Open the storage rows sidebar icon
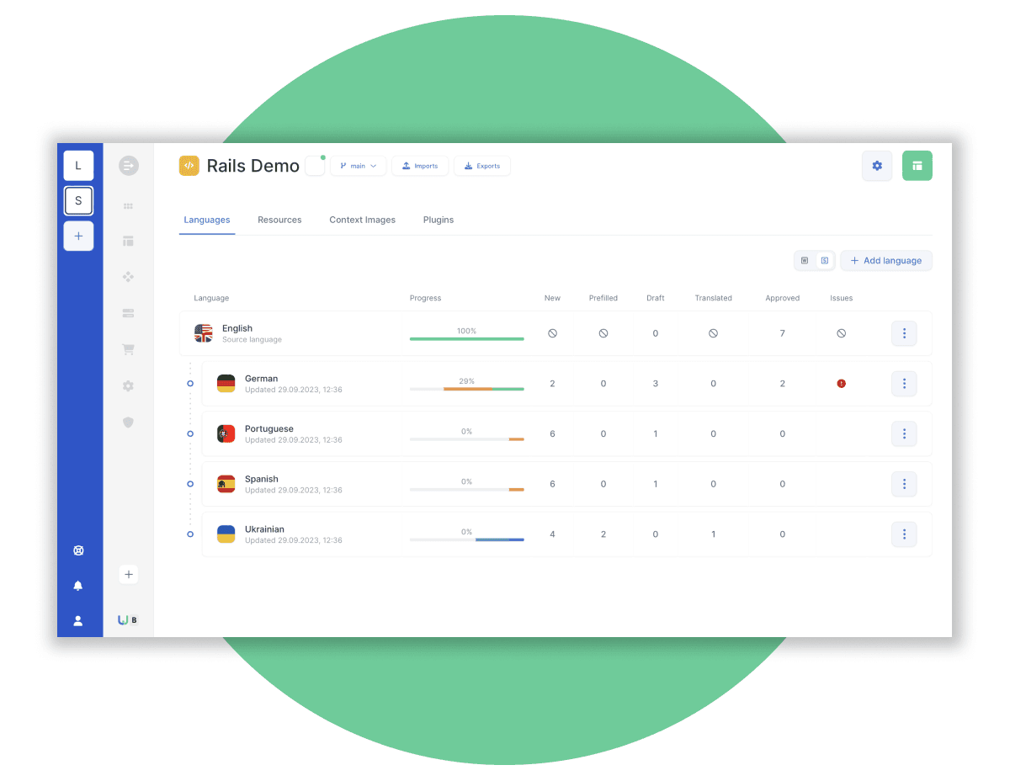1010x781 pixels. 128,313
